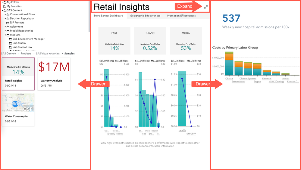301x170 pixels.
Task: Click Costs by Primary Labor Group title
Action: 235,48
